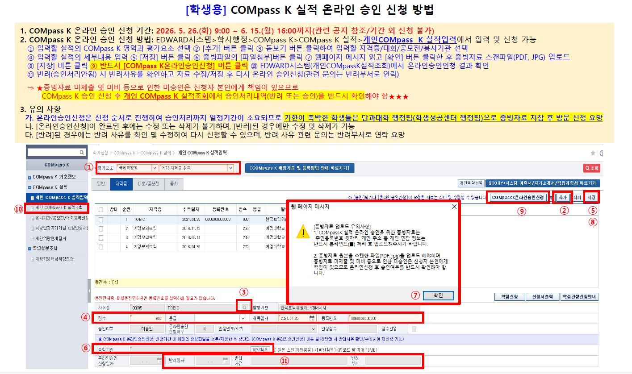
Task: Click into the sidebar search field
Action: tap(52, 153)
